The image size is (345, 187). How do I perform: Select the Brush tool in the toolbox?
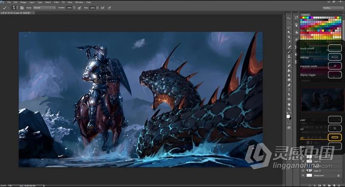point(289,52)
